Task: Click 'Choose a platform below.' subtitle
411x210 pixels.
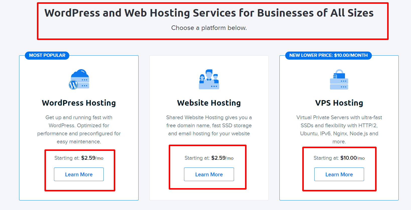Action: 209,28
